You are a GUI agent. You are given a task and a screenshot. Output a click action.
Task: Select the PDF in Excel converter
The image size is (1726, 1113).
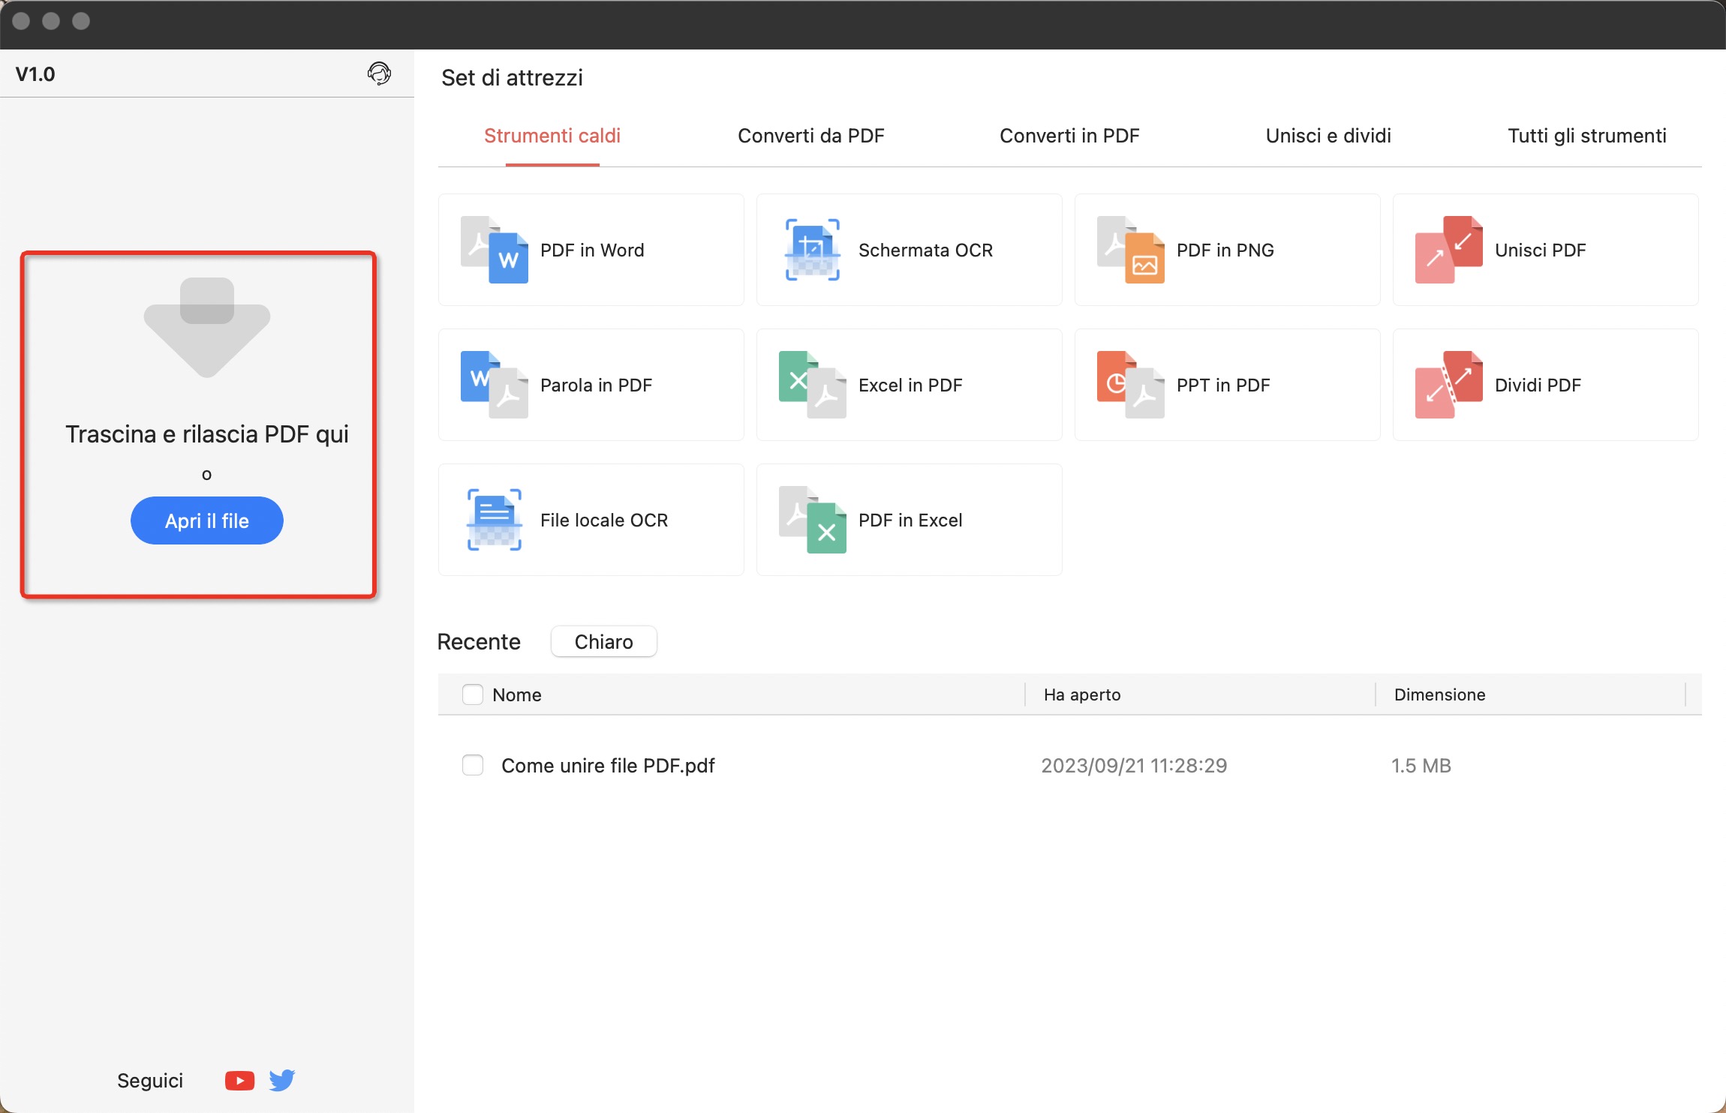[908, 520]
